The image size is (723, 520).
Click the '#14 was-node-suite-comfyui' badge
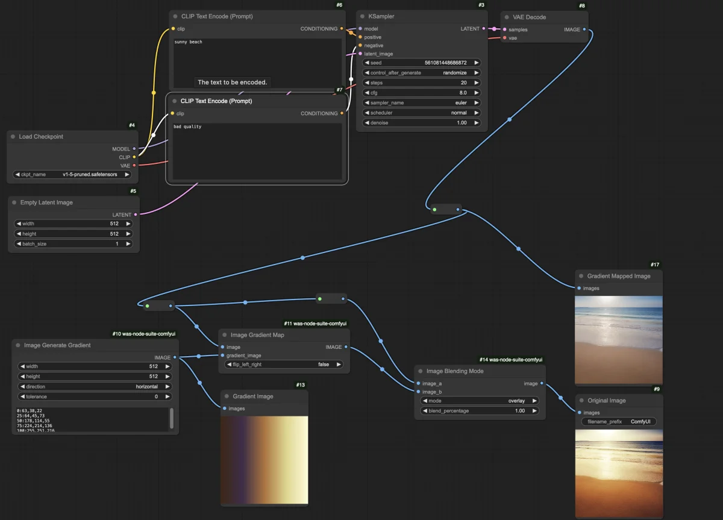click(x=512, y=360)
